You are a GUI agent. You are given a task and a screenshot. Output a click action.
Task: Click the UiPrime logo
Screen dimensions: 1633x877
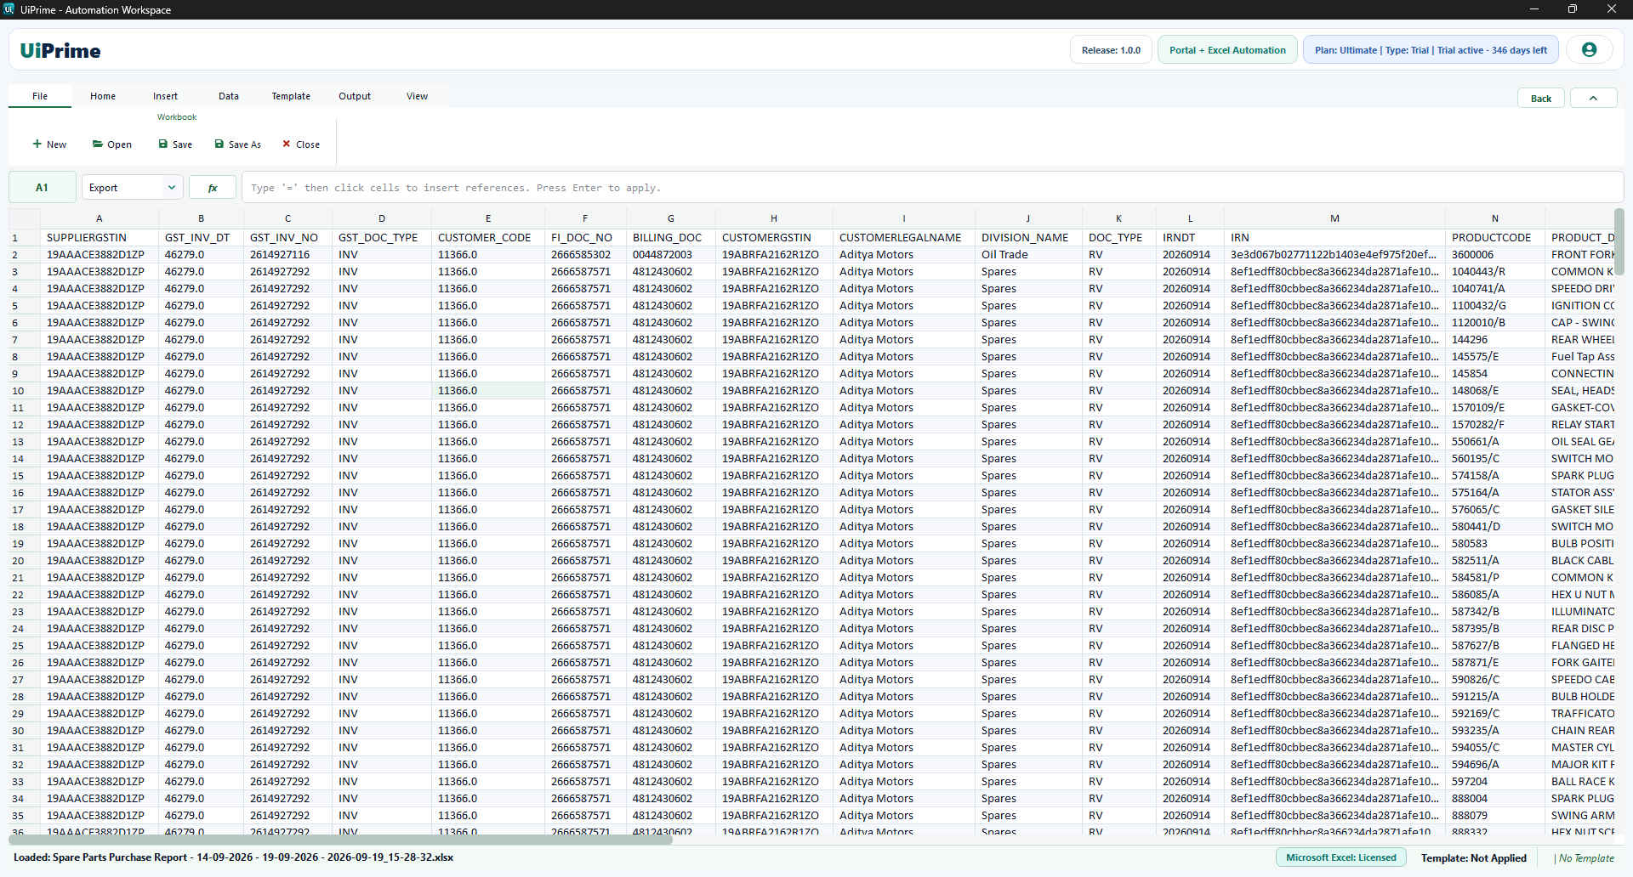(x=60, y=51)
